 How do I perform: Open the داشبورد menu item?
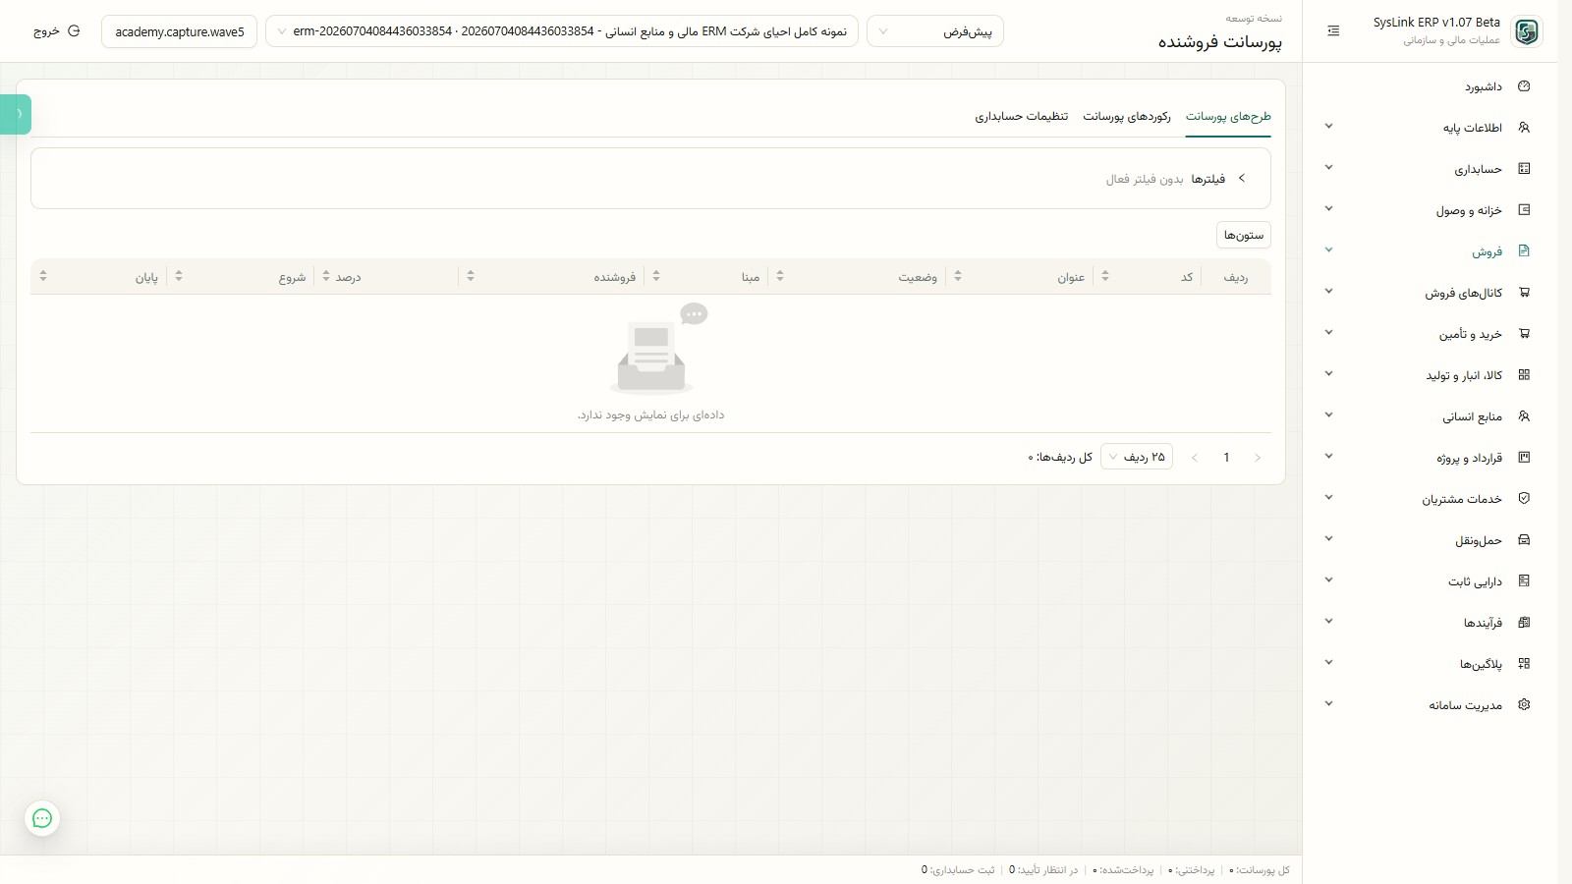pyautogui.click(x=1430, y=86)
